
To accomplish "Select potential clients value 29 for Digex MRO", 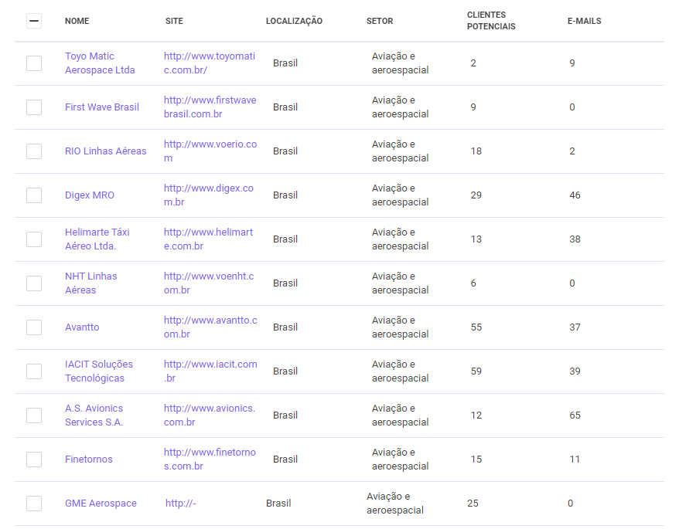I will click(476, 195).
